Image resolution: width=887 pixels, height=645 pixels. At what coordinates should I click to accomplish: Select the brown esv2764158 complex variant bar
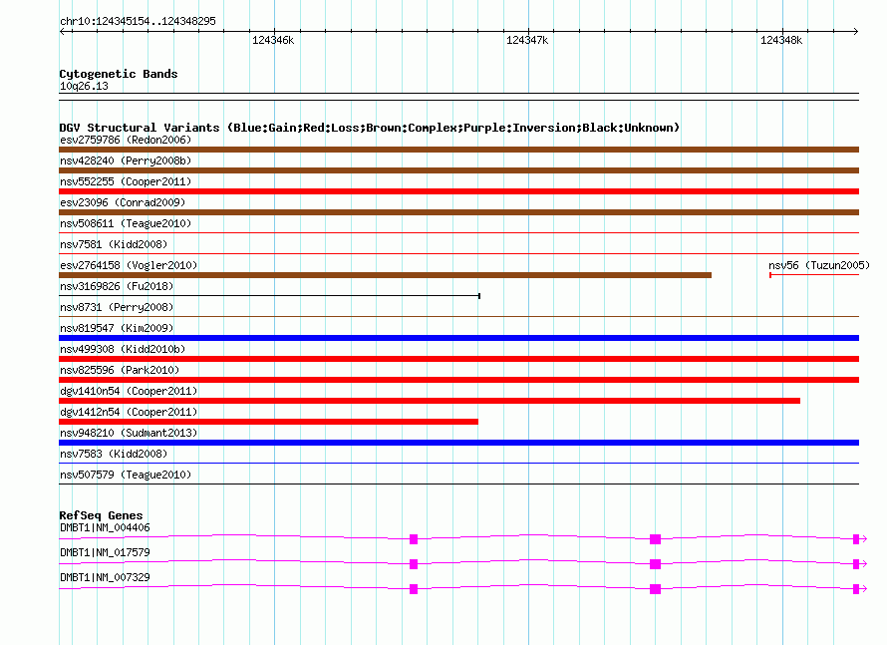click(x=385, y=275)
